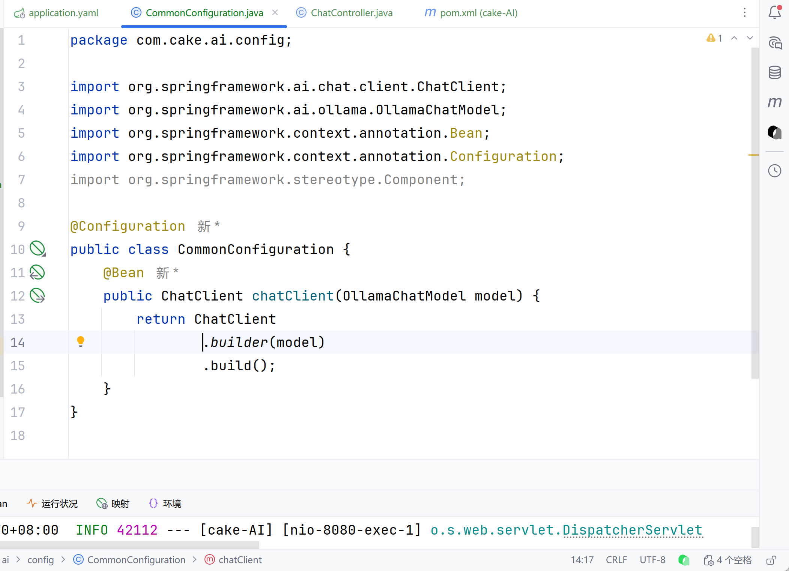789x571 pixels.
Task: Click the bean gutter icon on line 12
Action: point(37,296)
